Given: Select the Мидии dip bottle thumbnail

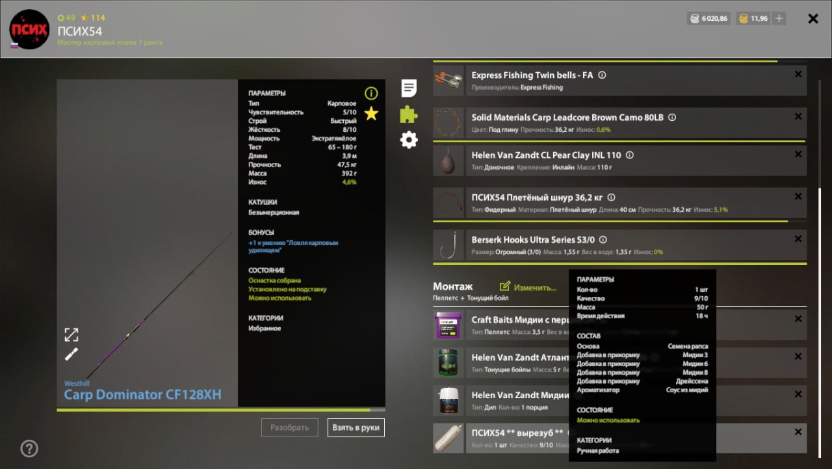Looking at the screenshot, I should 448,401.
